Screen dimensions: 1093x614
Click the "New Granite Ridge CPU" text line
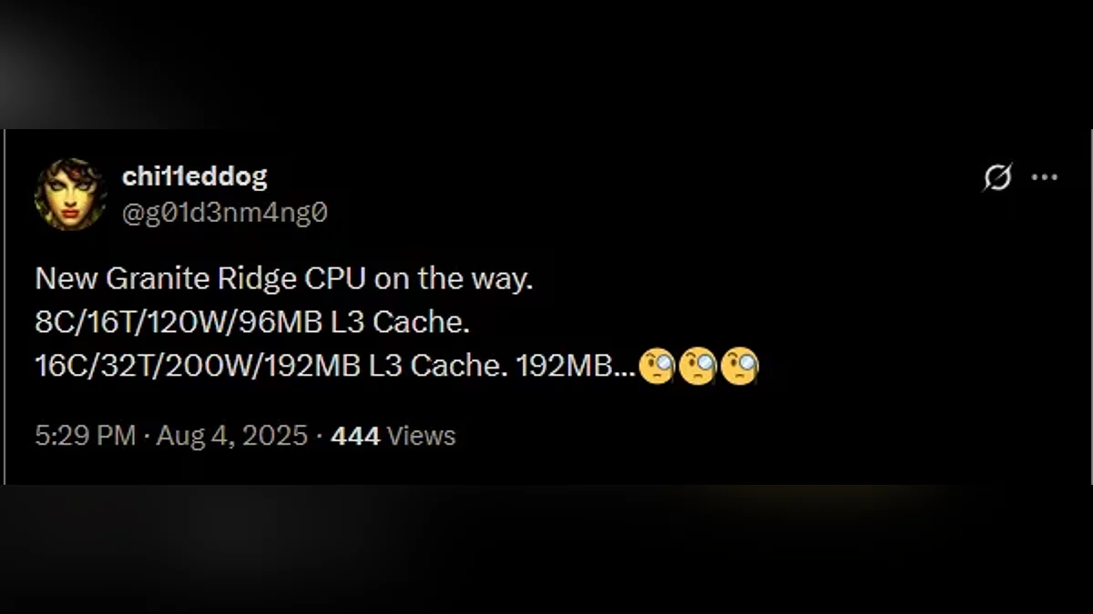282,279
